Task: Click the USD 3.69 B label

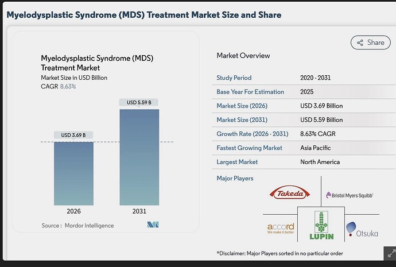Action: [73, 135]
